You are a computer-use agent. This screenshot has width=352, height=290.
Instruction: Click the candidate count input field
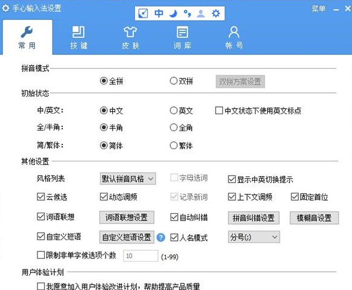click(x=140, y=256)
